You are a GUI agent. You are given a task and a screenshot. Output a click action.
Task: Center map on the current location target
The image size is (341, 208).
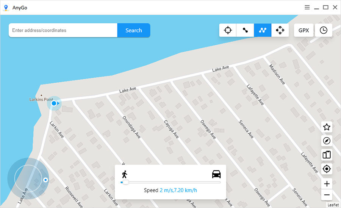pyautogui.click(x=327, y=169)
